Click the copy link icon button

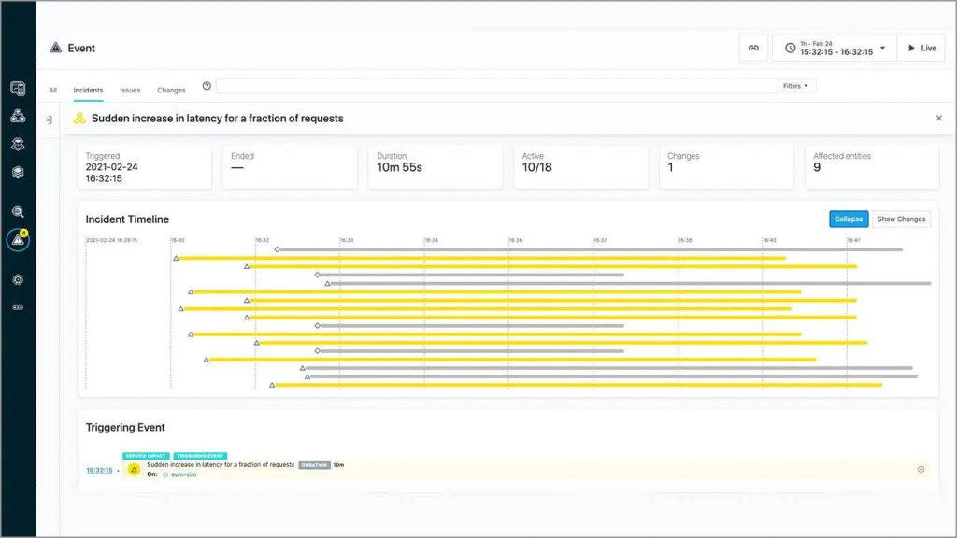(x=753, y=49)
